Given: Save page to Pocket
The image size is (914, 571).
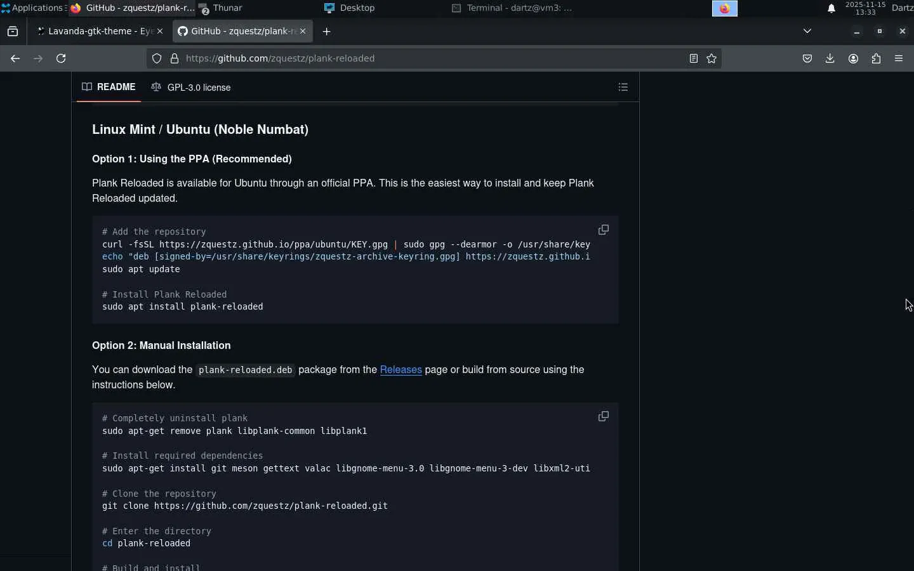Looking at the screenshot, I should click(x=807, y=58).
